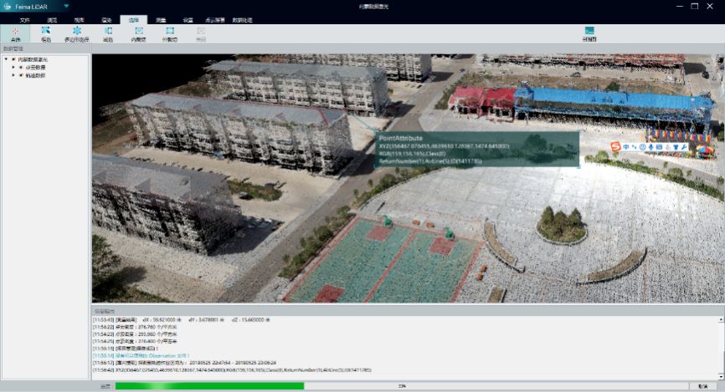The width and height of the screenshot is (725, 392).
Task: Click the subtract selection tool
Action: point(108,33)
